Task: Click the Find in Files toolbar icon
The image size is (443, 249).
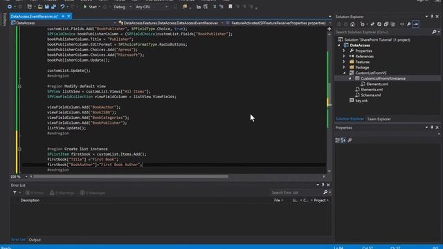Action: click(185, 7)
